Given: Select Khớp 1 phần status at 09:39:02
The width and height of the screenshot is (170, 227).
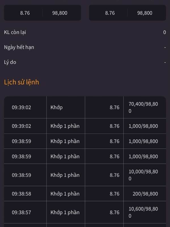Looking at the screenshot, I should (65, 126).
